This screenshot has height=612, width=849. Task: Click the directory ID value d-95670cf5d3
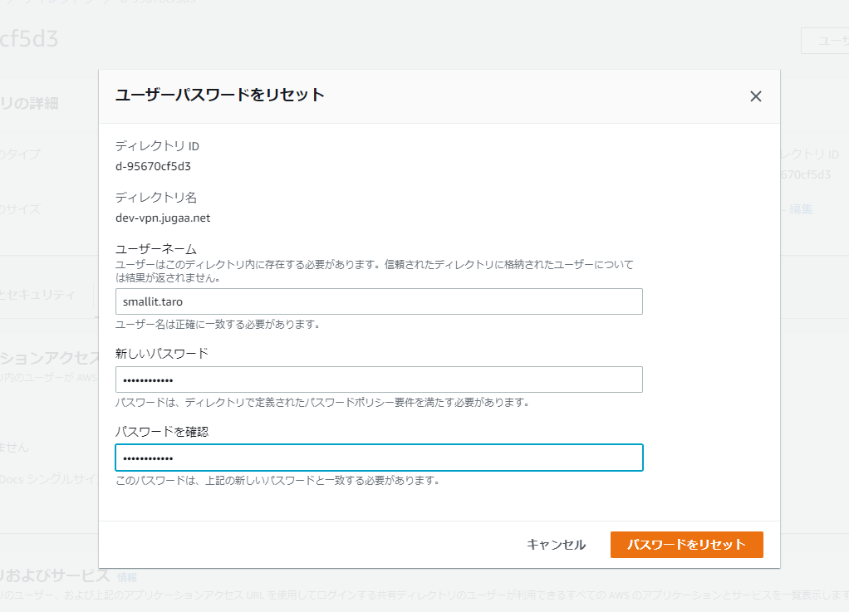[x=153, y=165]
